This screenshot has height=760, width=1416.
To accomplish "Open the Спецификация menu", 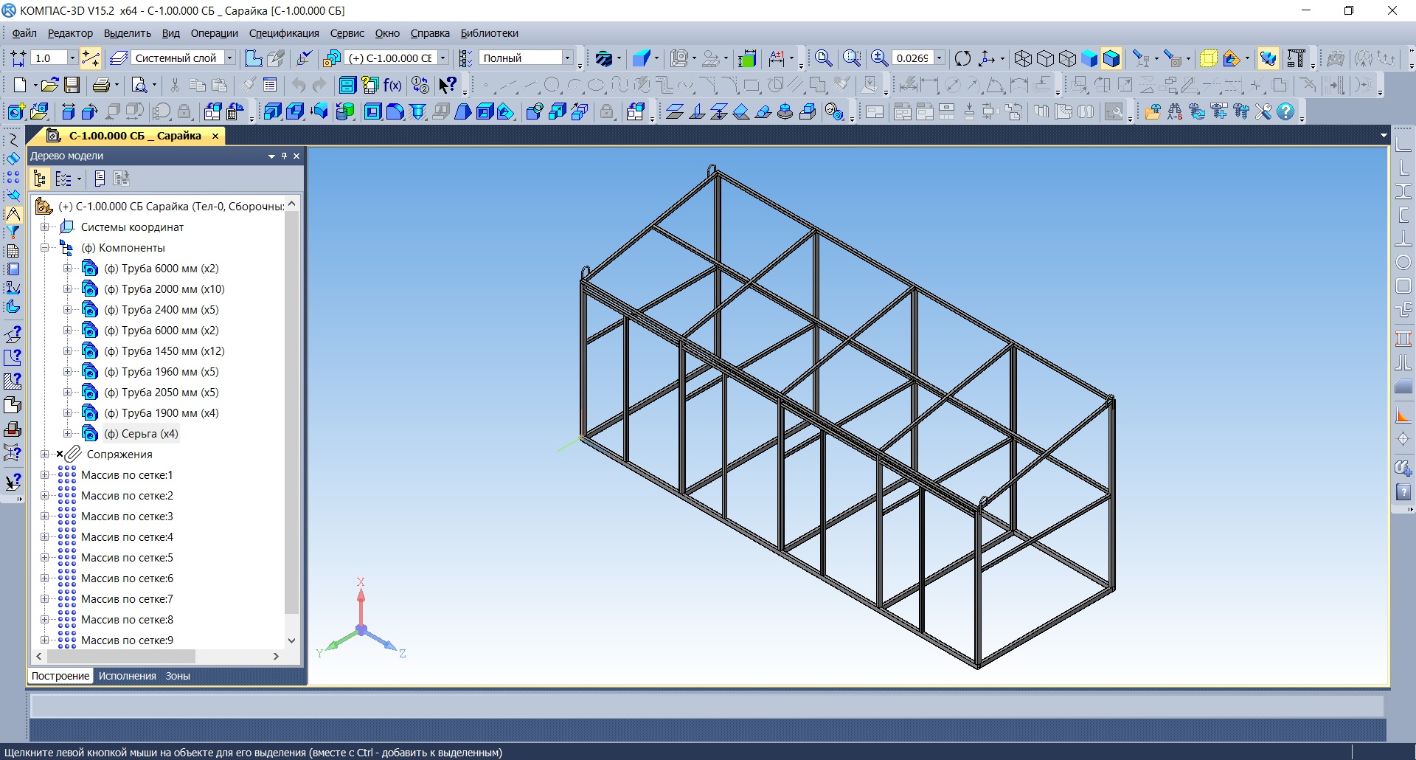I will 284,33.
